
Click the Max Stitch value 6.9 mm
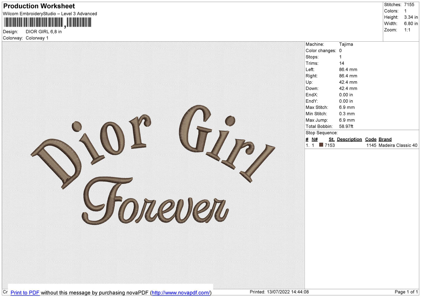[x=347, y=107]
